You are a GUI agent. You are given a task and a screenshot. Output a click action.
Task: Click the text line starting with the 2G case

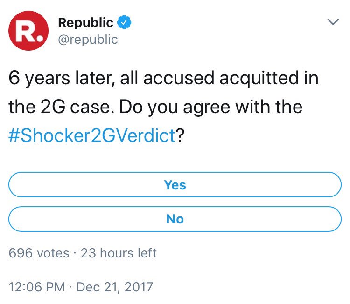pyautogui.click(x=155, y=107)
